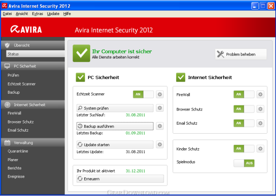276x196 pixels.
Task: Disable Kinder Schutz with its switch
Action: [244, 149]
